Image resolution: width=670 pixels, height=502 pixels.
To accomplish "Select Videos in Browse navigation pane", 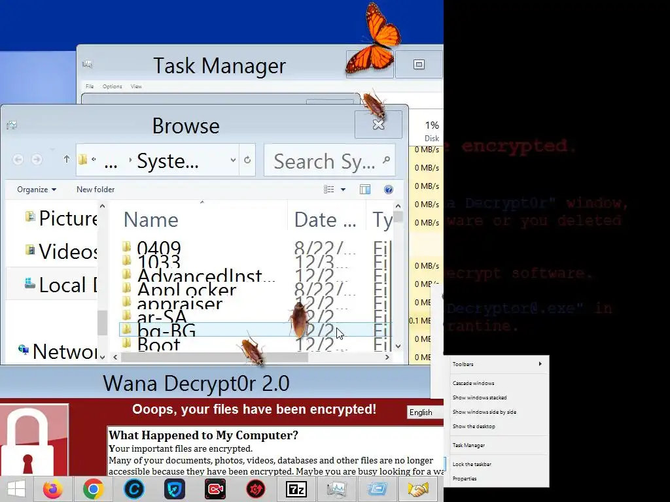I will point(61,251).
